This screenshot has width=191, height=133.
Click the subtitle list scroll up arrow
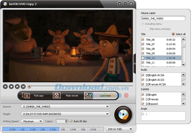(x=183, y=94)
